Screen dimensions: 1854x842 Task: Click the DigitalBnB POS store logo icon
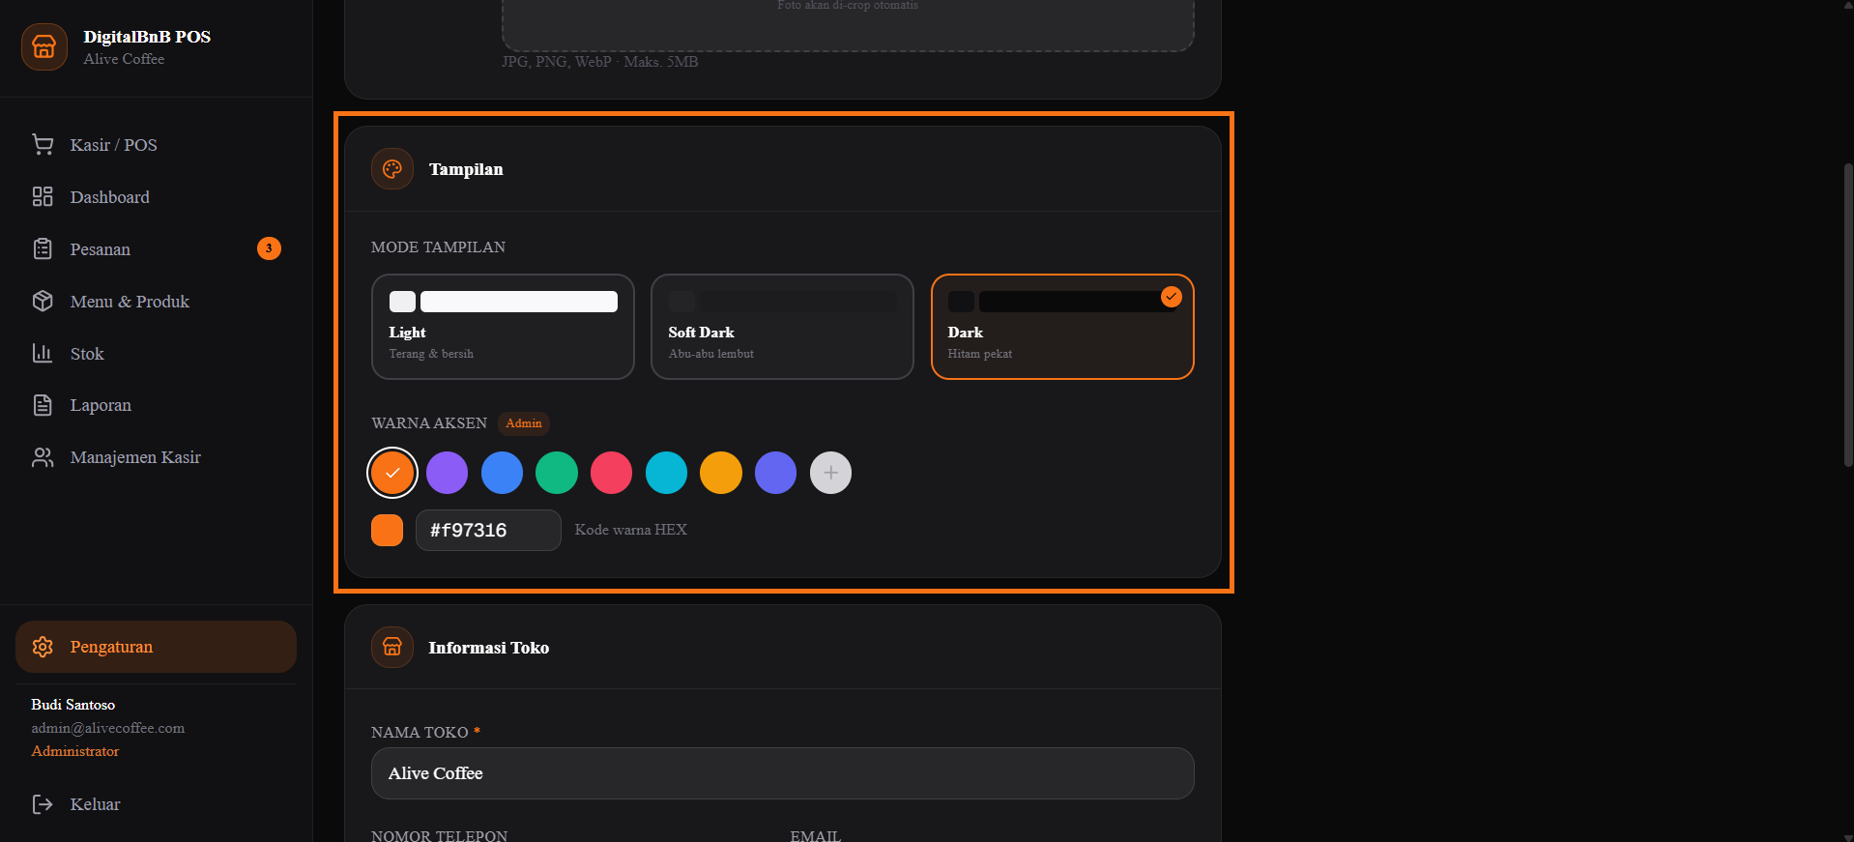(x=44, y=46)
